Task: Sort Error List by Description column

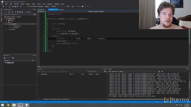Action: 44,74
